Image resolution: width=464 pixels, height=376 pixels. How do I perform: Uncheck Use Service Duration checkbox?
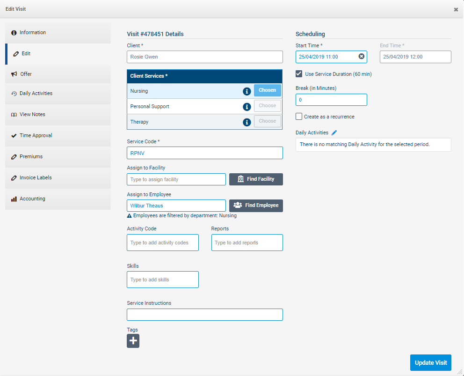click(299, 74)
